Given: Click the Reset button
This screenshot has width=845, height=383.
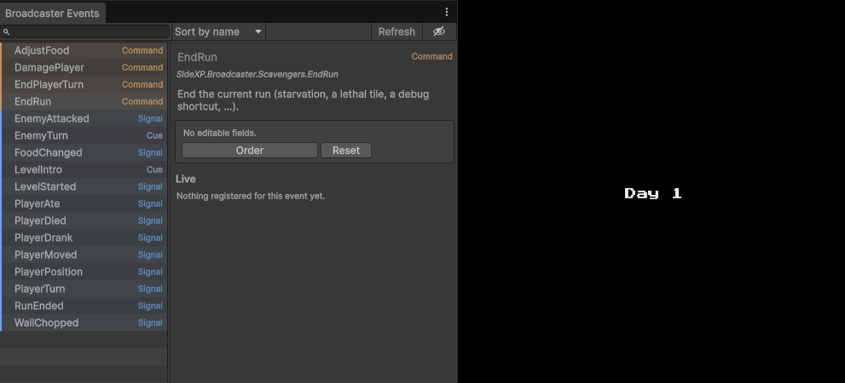Looking at the screenshot, I should (346, 150).
